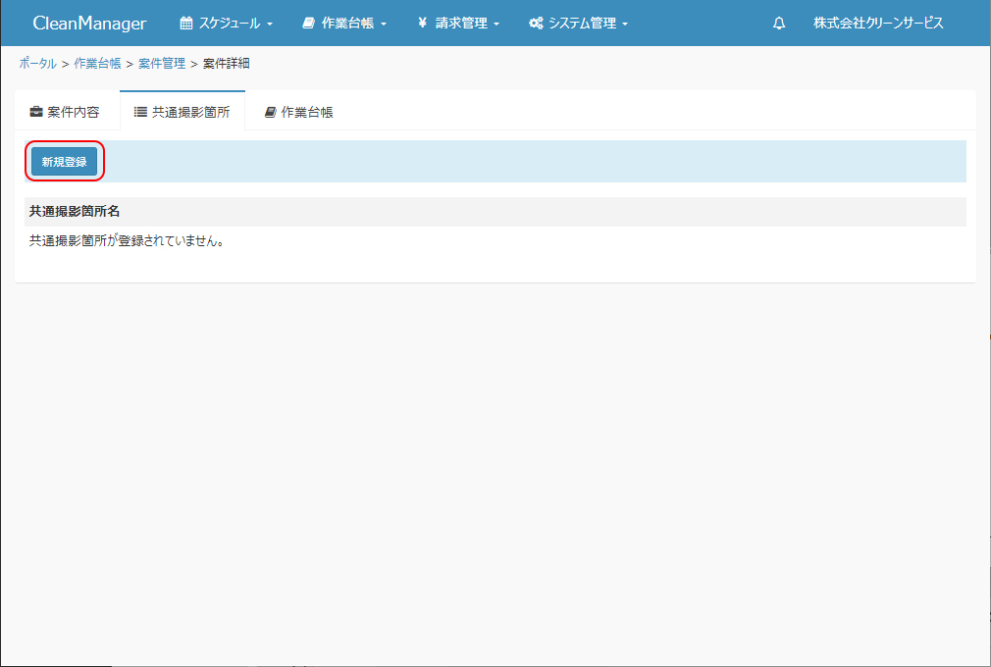Click the list icon on 共通撮影箇所 tab
This screenshot has width=991, height=667.
[140, 112]
